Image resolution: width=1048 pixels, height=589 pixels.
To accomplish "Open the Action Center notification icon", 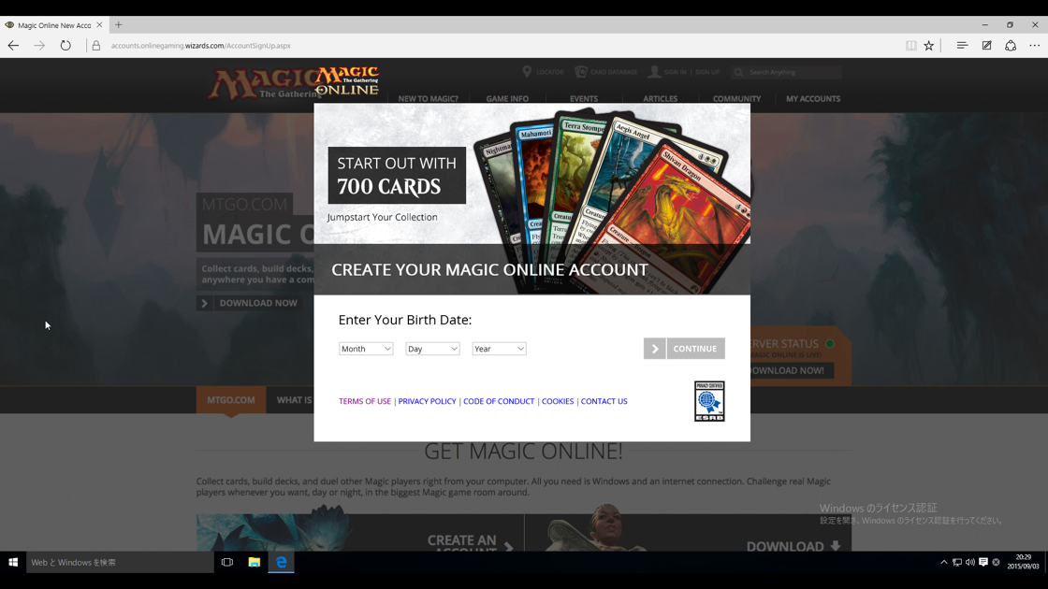I will point(983,562).
